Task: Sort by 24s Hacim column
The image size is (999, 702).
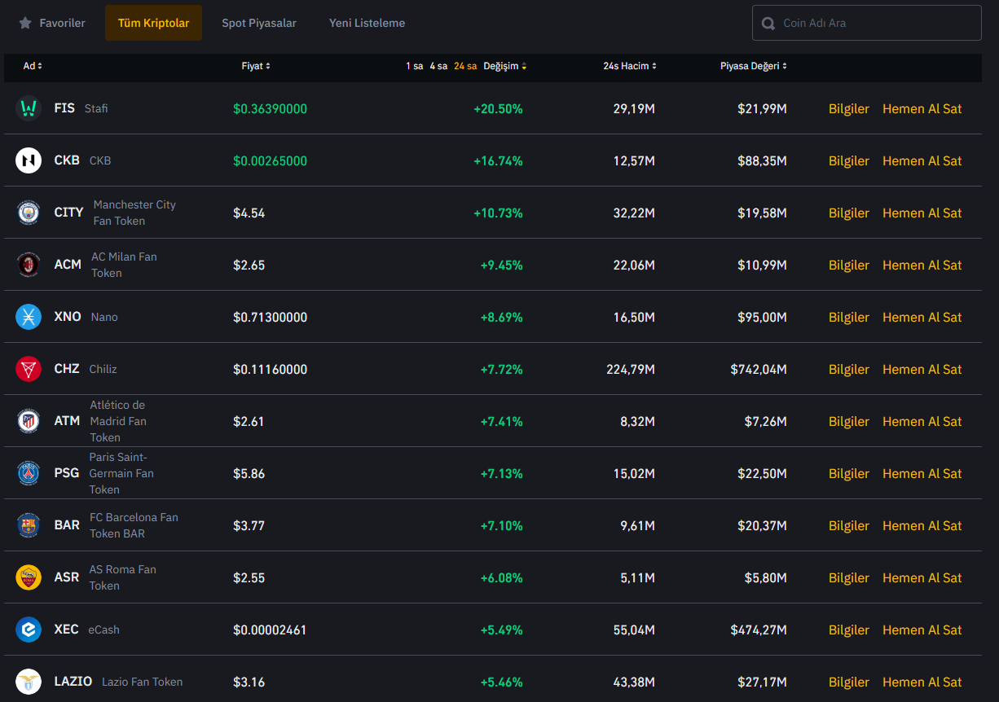Action: tap(629, 66)
